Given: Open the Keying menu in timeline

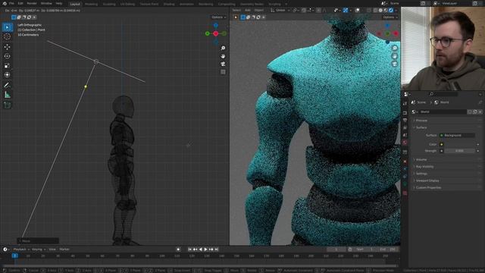Looking at the screenshot, I should tap(39, 249).
